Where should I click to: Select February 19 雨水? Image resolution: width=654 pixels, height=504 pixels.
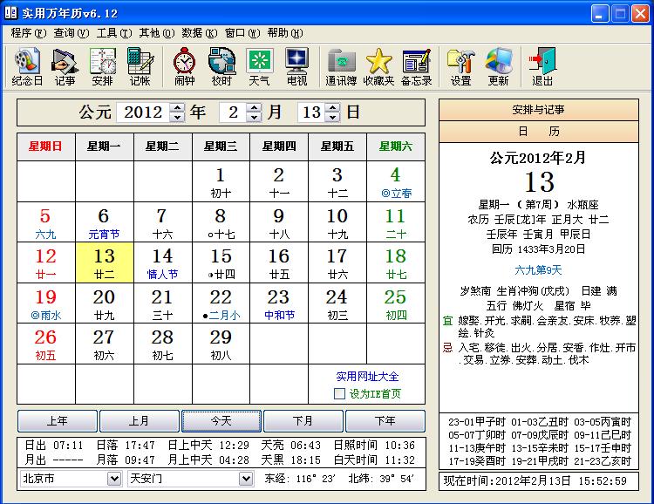click(x=46, y=303)
